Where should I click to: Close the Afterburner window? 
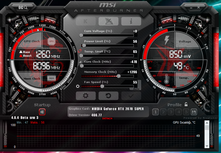point(199,7)
